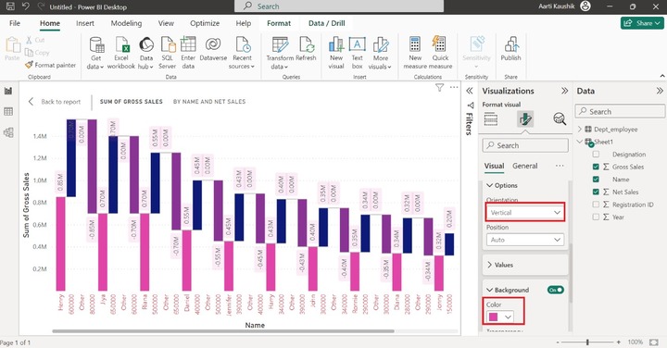
Task: Click the Format pane Search field
Action: click(x=525, y=145)
